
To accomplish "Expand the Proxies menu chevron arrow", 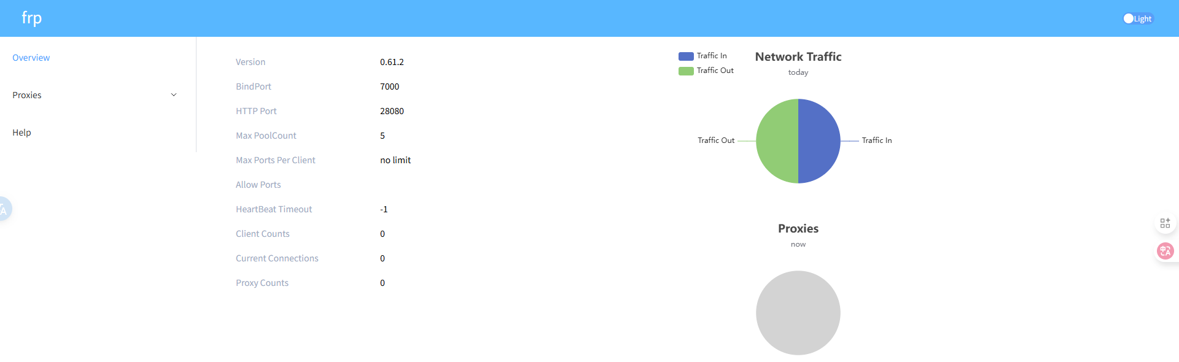I will tap(174, 95).
